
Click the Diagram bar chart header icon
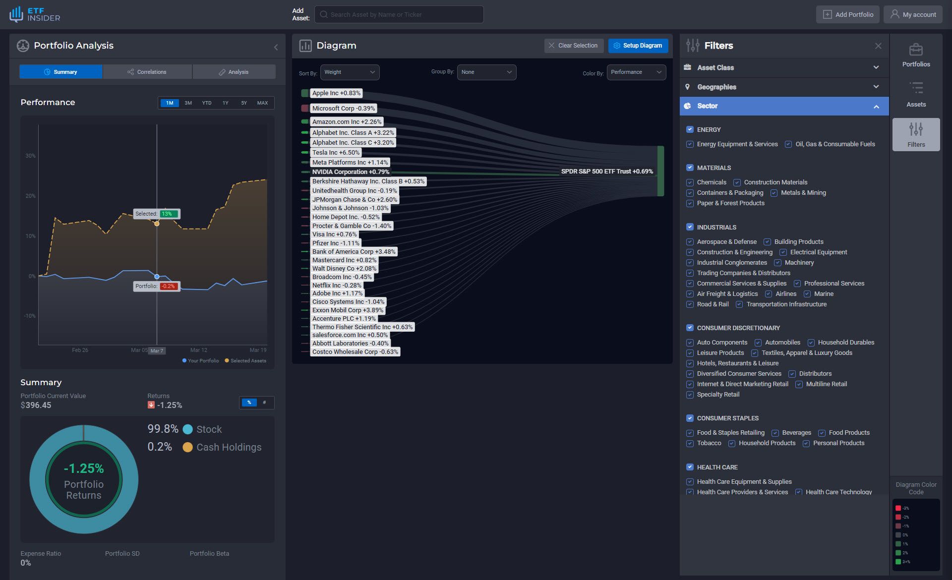point(305,46)
